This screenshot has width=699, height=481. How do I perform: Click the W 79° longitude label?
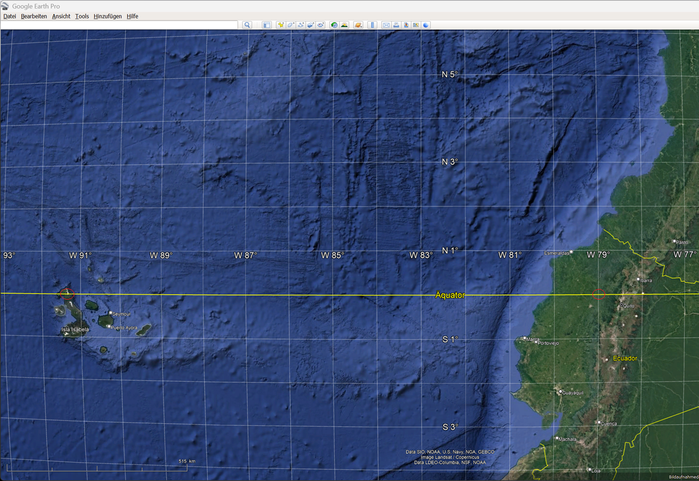point(598,255)
